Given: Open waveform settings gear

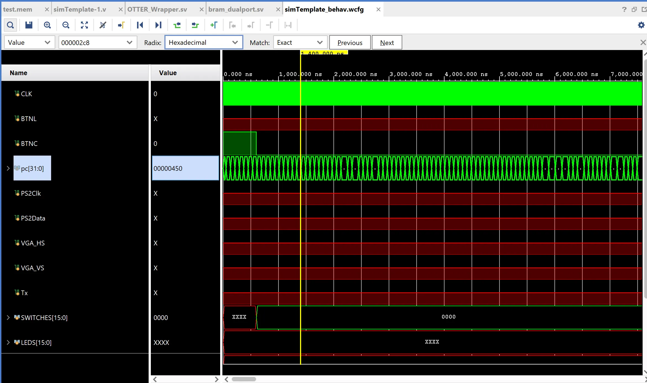Looking at the screenshot, I should (x=641, y=25).
